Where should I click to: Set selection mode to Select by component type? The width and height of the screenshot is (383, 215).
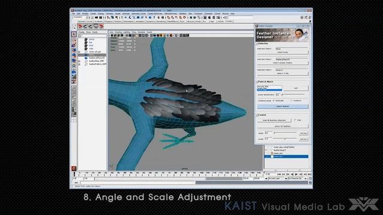117,17
